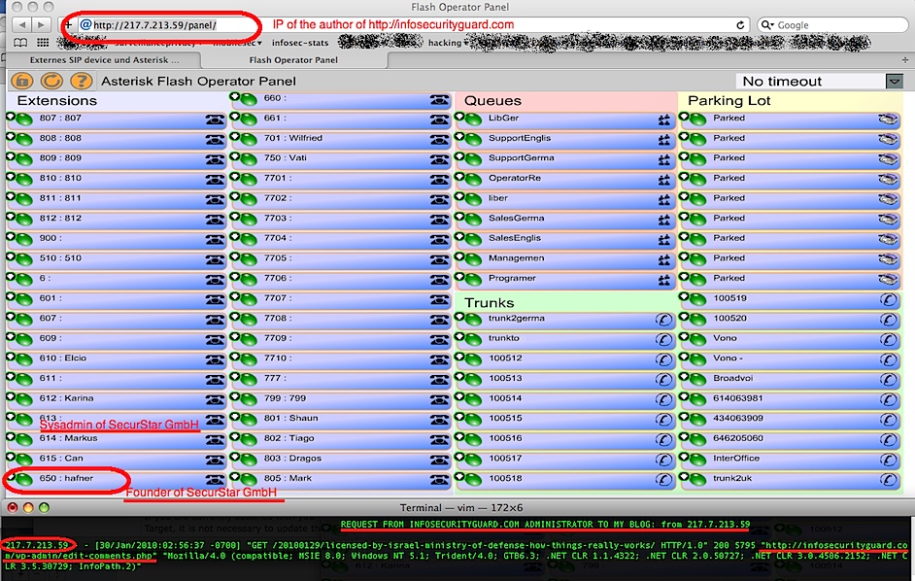The width and height of the screenshot is (915, 581).
Task: Click the phone icon for 750 Vati
Action: click(x=439, y=160)
